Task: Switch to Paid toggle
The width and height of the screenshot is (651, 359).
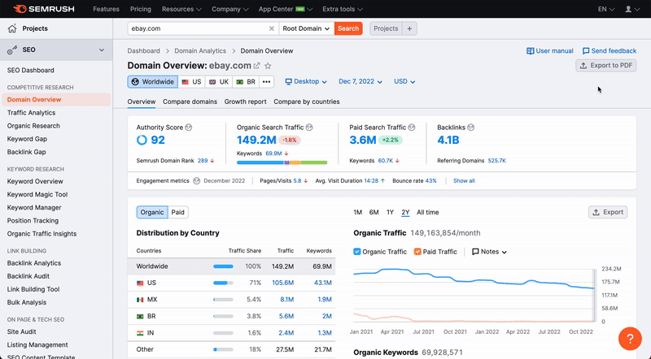Action: click(177, 212)
